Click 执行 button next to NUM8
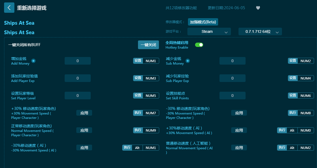 (x=293, y=113)
